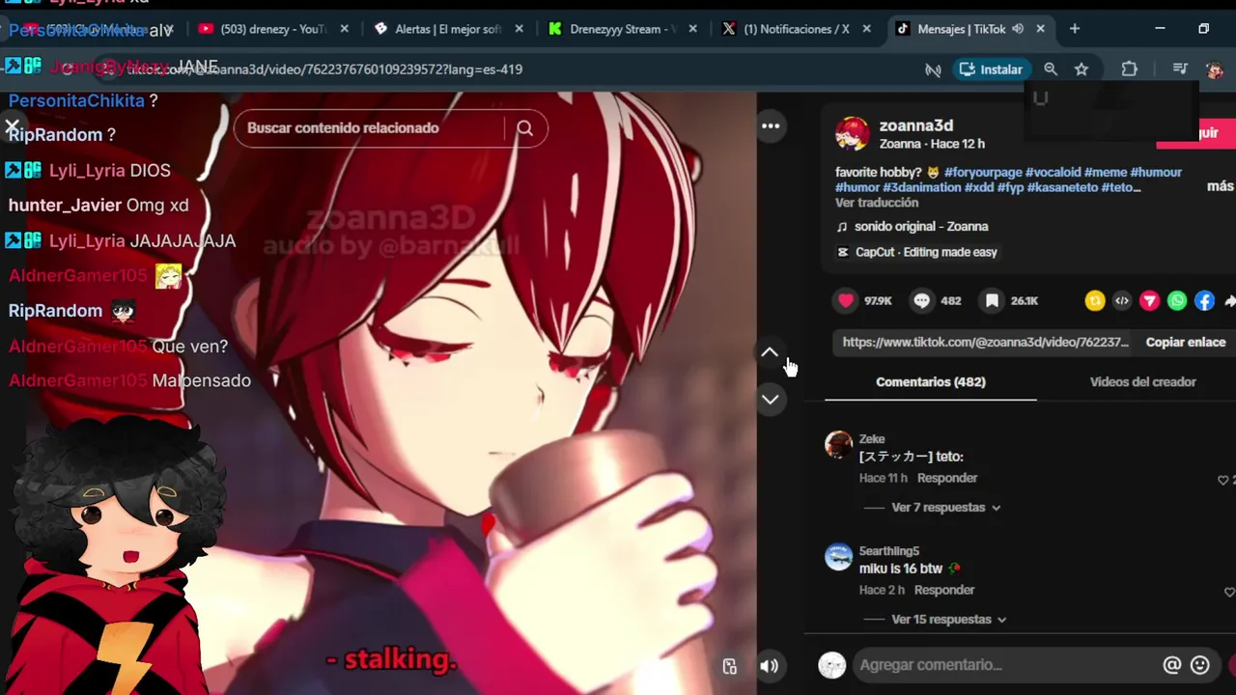Viewport: 1236px width, 695px height.
Task: Click the #foryourpage hashtag
Action: click(x=983, y=173)
